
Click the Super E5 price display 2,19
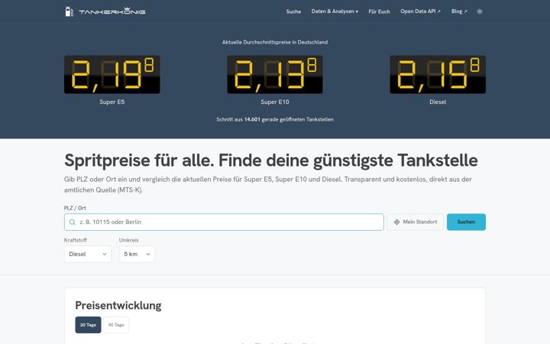click(x=112, y=74)
